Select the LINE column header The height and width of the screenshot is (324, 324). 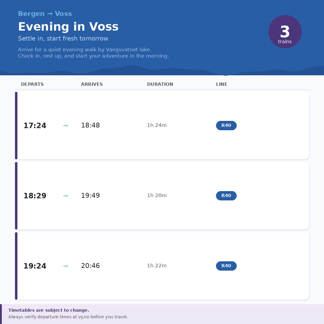click(221, 84)
